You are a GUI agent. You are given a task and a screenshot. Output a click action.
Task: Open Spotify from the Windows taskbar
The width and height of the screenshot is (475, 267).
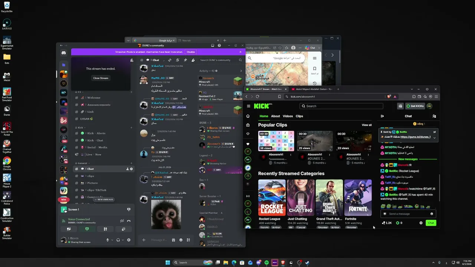(x=266, y=263)
